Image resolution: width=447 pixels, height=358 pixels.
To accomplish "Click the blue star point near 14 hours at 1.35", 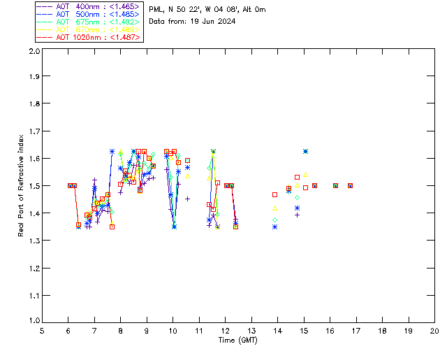I will click(x=274, y=227).
